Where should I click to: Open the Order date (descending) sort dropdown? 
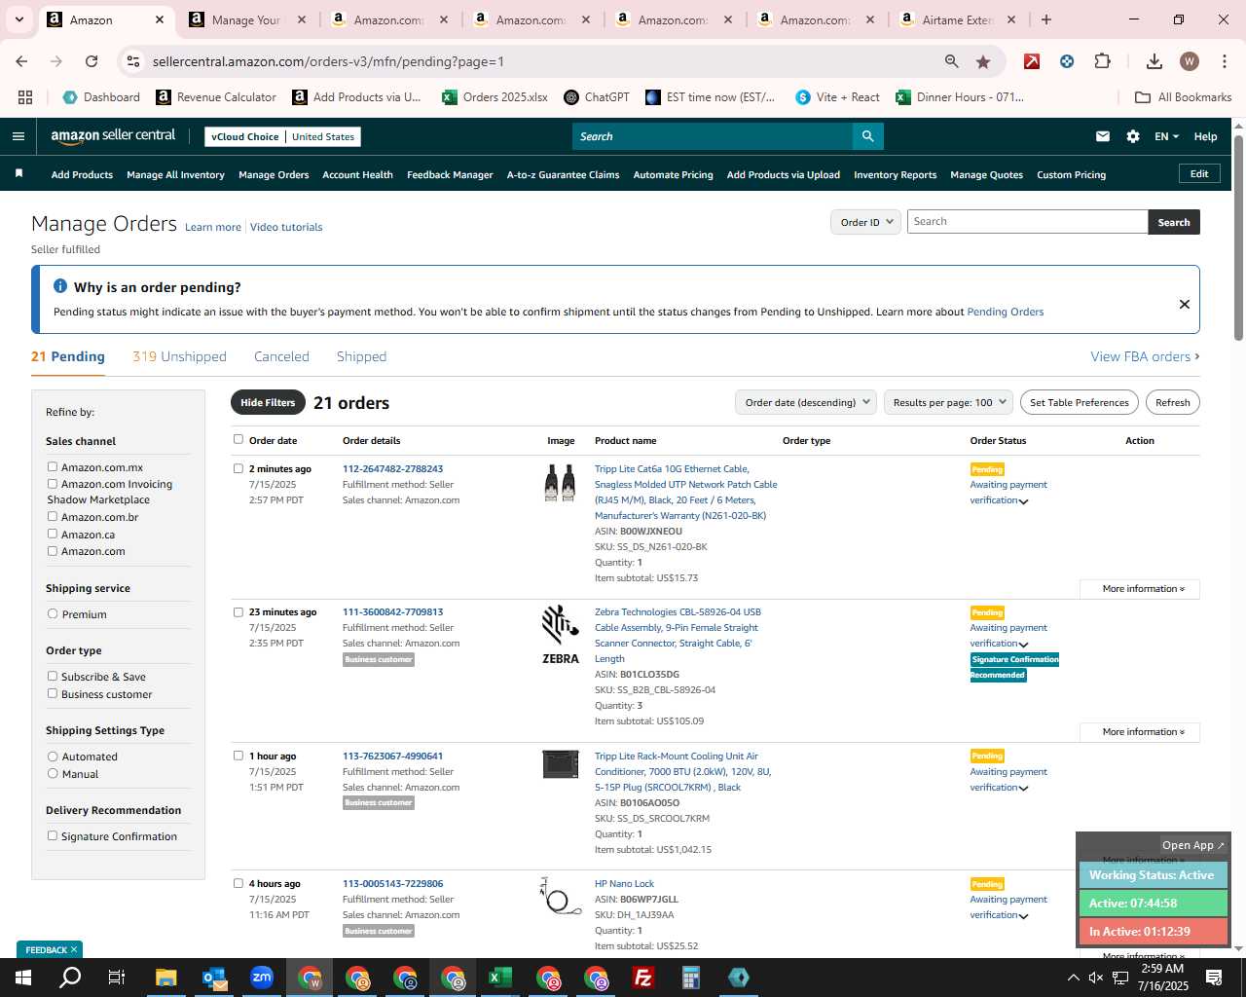coord(806,402)
